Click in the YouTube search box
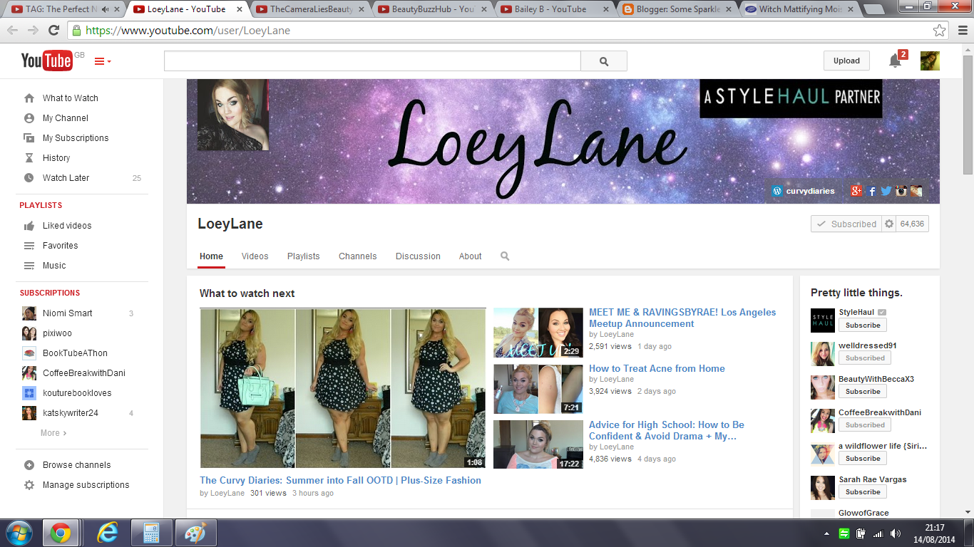This screenshot has height=547, width=974. (x=372, y=61)
